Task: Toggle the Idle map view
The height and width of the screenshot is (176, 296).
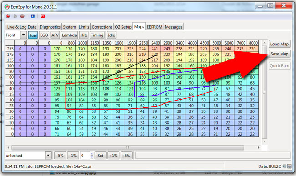Action: (112, 35)
